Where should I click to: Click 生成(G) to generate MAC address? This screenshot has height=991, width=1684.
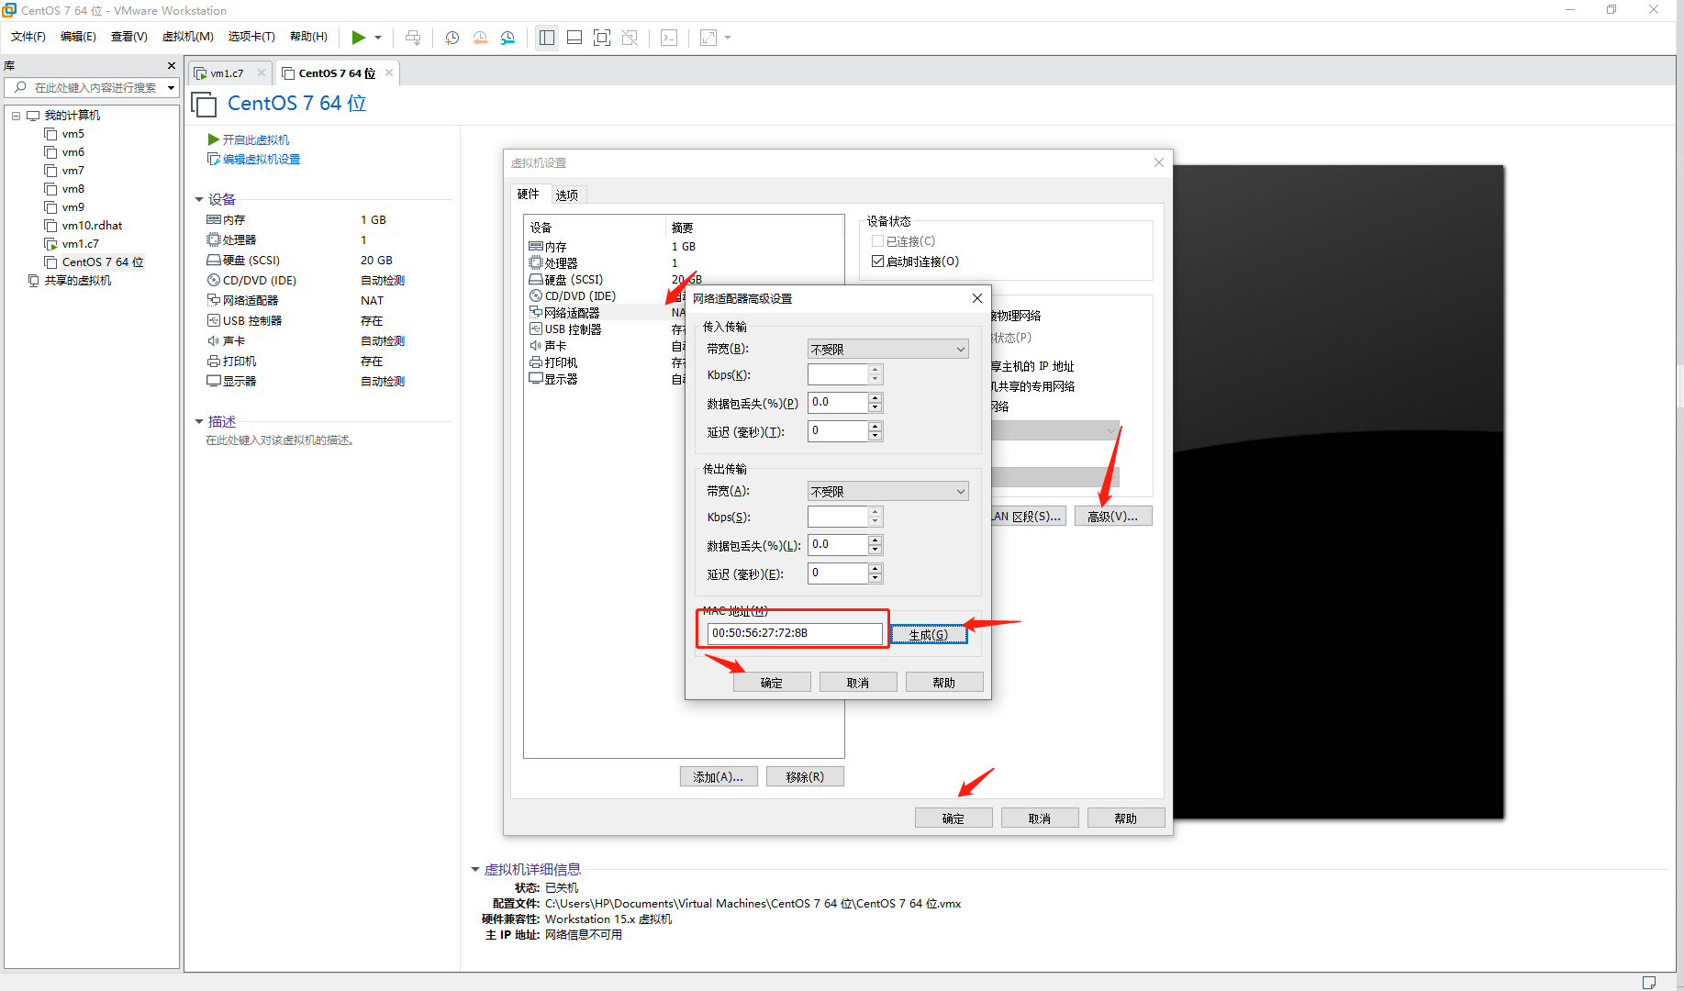929,635
